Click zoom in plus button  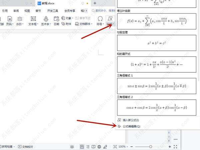pyautogui.click(x=170, y=147)
